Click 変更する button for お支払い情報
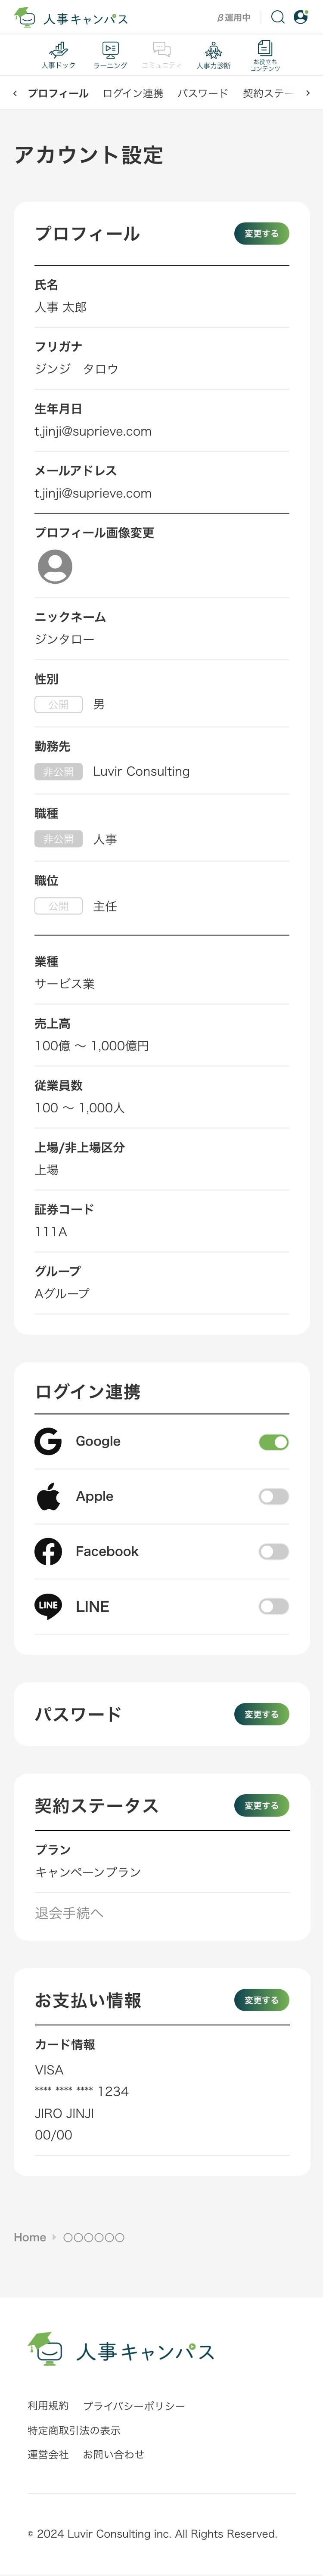 click(262, 2000)
